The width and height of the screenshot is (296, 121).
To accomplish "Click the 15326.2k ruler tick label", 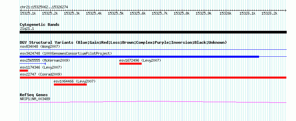I will [269, 13].
